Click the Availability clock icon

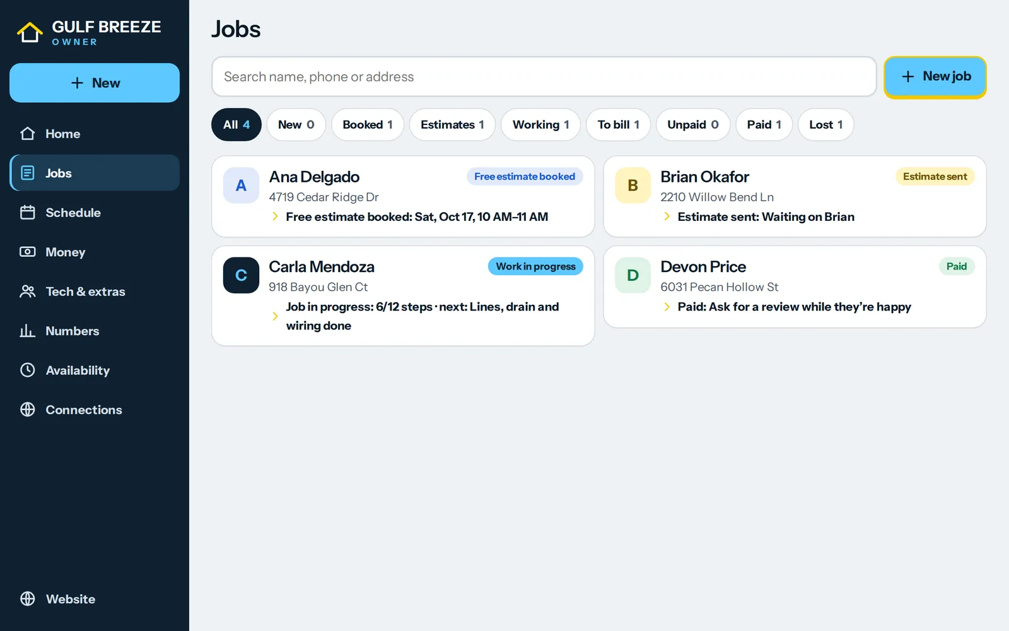tap(28, 370)
